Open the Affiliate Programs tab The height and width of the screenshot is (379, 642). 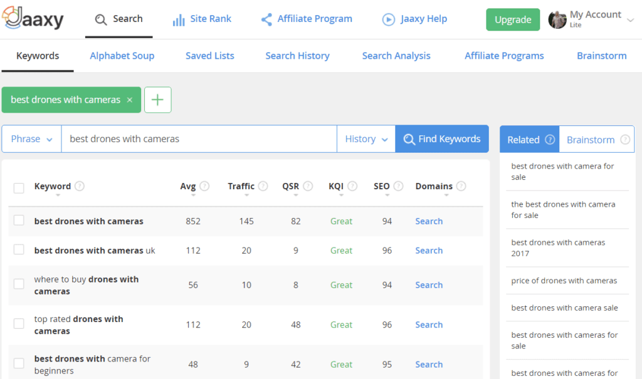tap(505, 56)
